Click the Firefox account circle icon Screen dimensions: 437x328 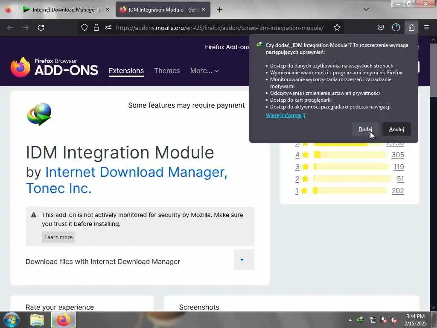tap(396, 27)
